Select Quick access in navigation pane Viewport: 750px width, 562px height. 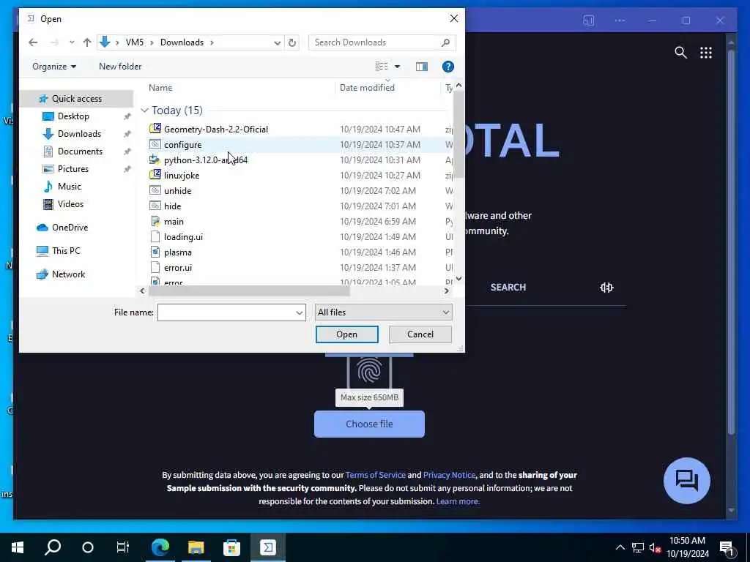point(76,99)
